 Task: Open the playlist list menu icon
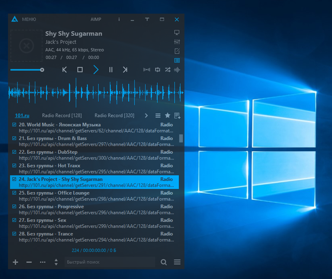(x=158, y=115)
